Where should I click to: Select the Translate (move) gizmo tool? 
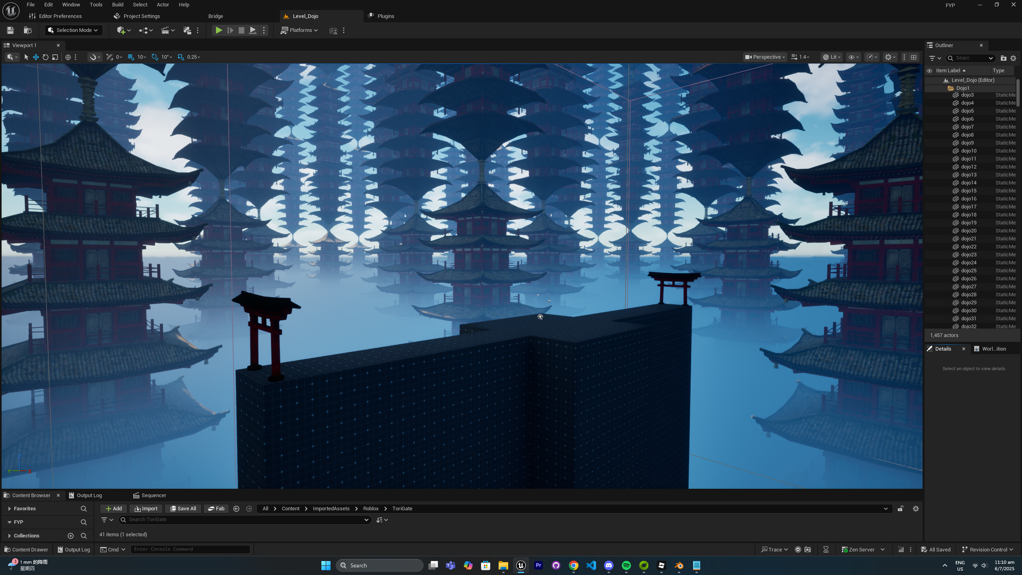pyautogui.click(x=36, y=57)
